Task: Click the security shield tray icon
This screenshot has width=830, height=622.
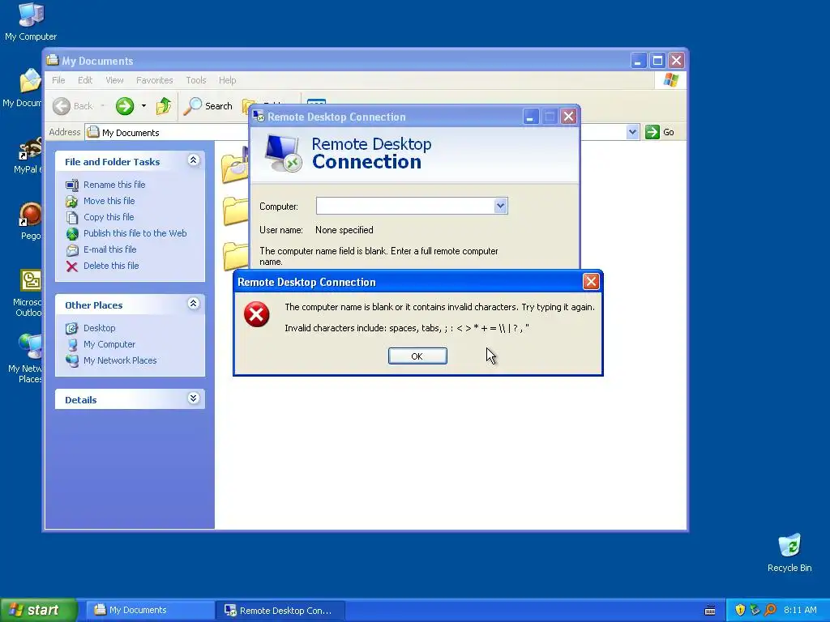Action: [x=740, y=610]
